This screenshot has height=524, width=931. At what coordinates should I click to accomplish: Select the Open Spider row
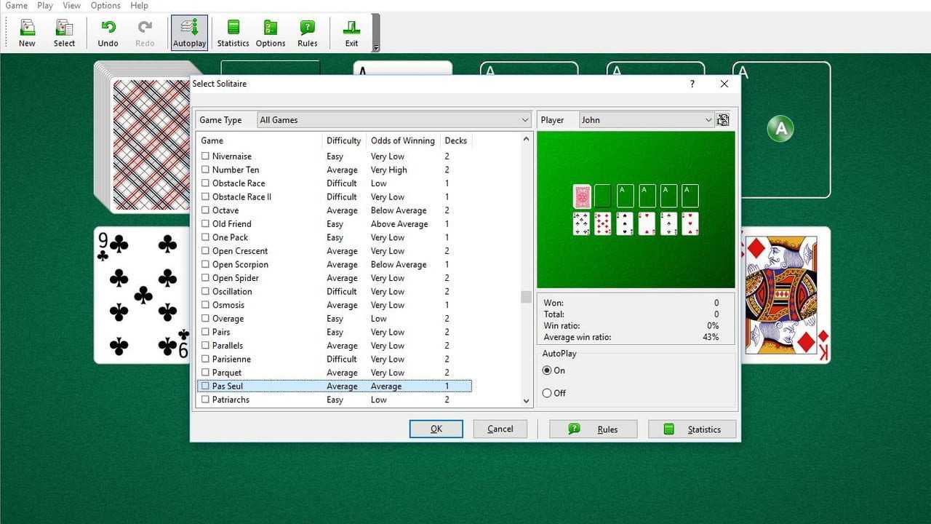pyautogui.click(x=335, y=278)
